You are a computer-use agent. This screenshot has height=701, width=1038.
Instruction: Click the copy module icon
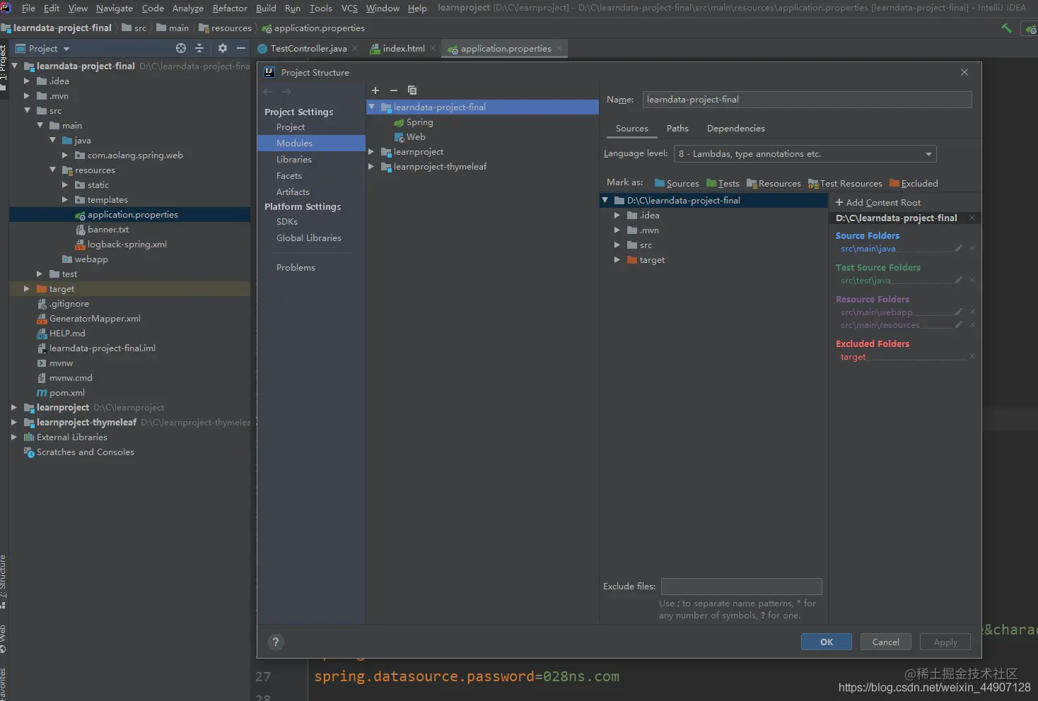pyautogui.click(x=412, y=90)
